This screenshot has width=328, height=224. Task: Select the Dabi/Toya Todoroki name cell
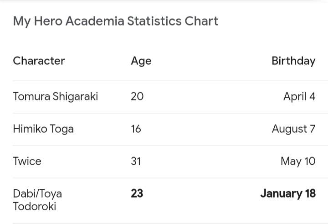(x=37, y=199)
